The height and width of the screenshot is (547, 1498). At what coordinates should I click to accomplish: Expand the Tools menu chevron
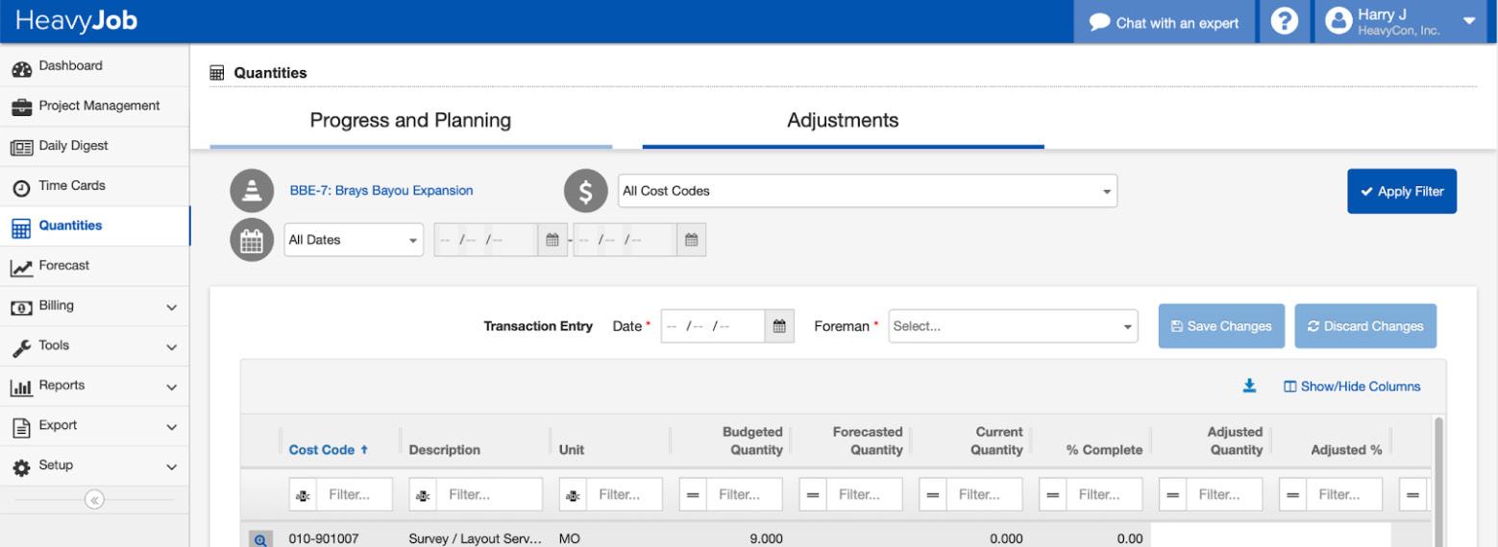(172, 347)
